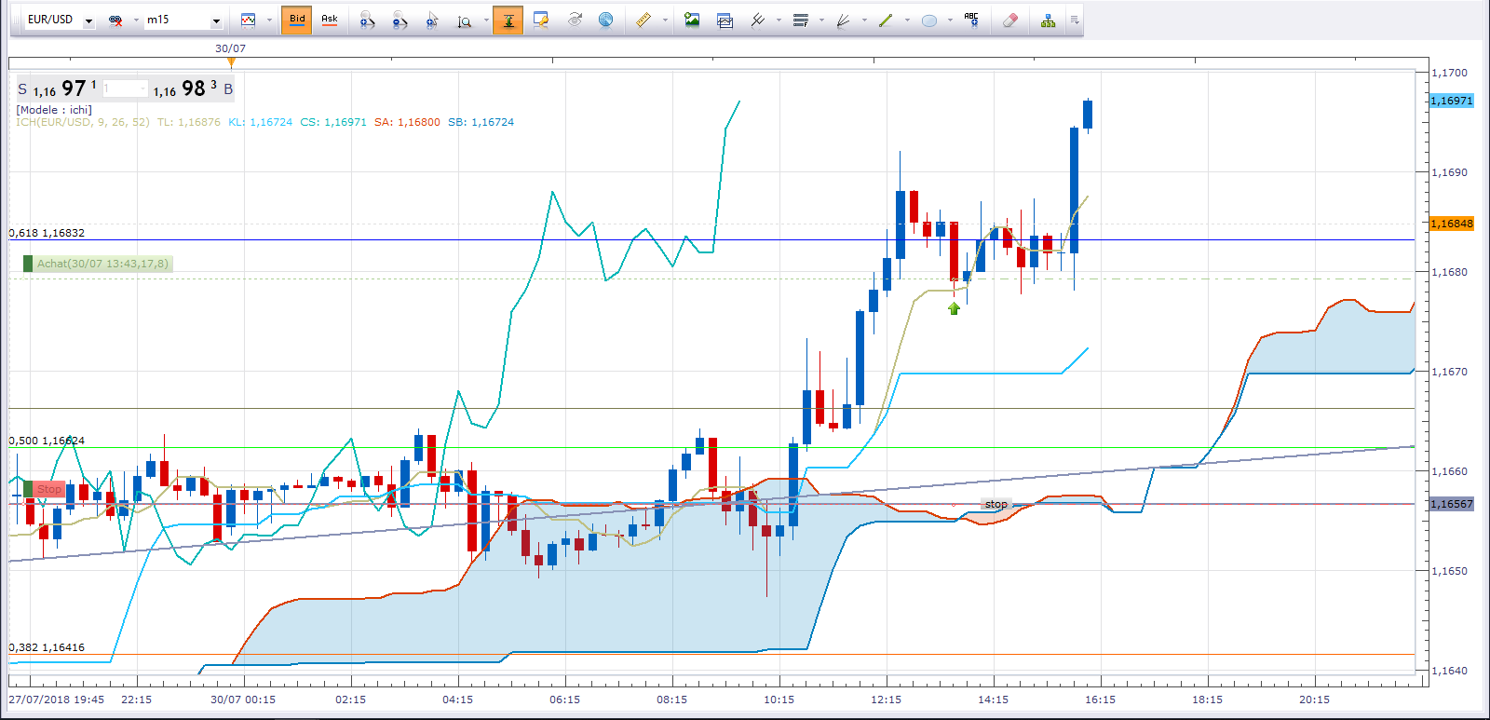The width and height of the screenshot is (1490, 720).
Task: Select the Fibonacci retracement lines tool
Action: point(800,20)
